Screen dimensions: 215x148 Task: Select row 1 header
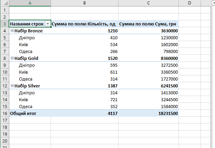click(x=5, y=10)
